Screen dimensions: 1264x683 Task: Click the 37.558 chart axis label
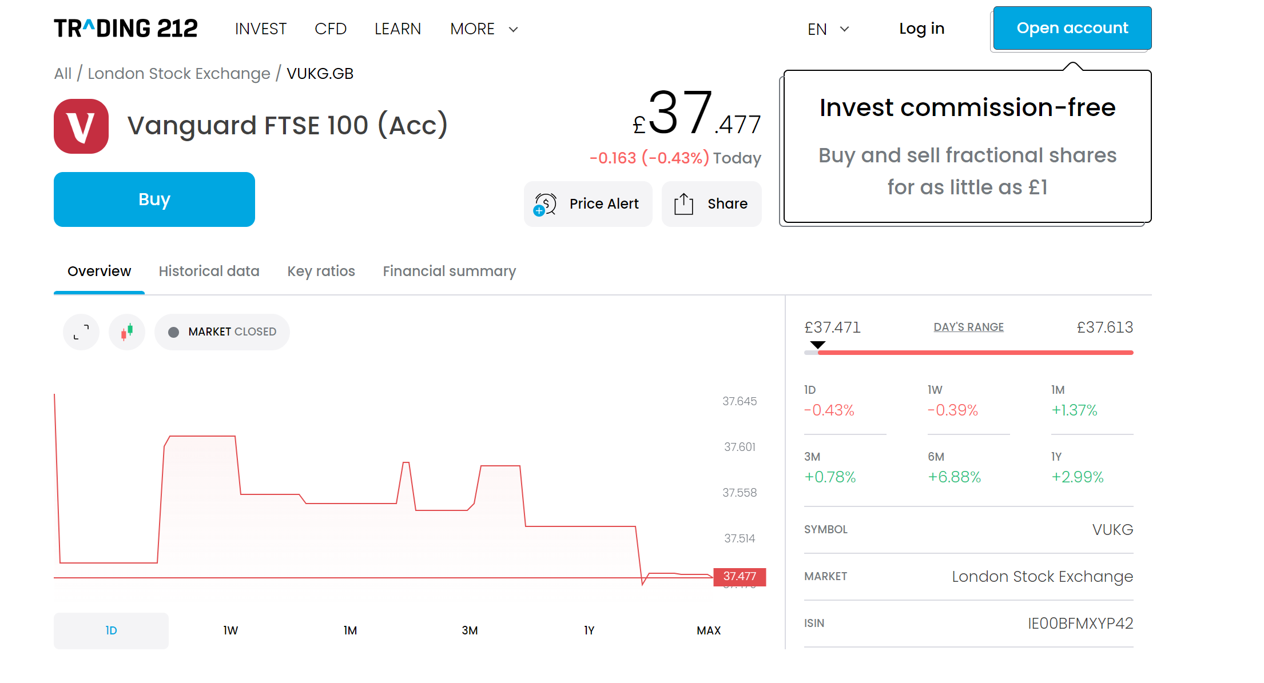click(740, 493)
